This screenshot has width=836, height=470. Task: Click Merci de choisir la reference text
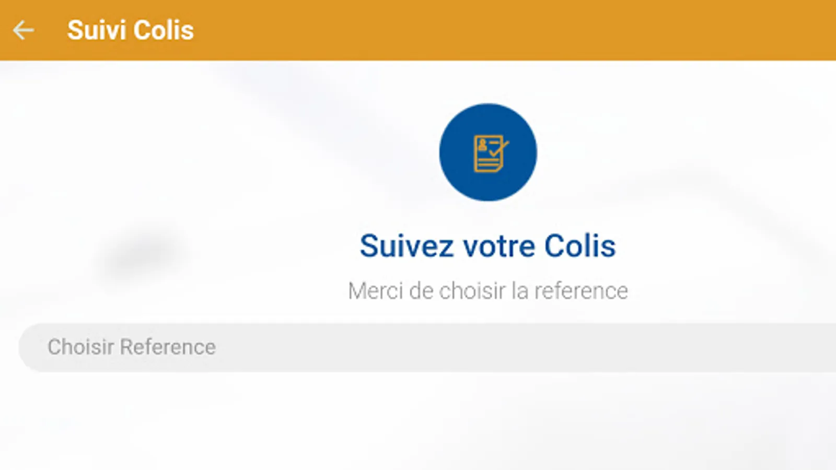[487, 291]
